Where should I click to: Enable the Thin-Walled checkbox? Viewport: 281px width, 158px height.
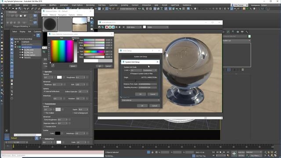coord(44,113)
